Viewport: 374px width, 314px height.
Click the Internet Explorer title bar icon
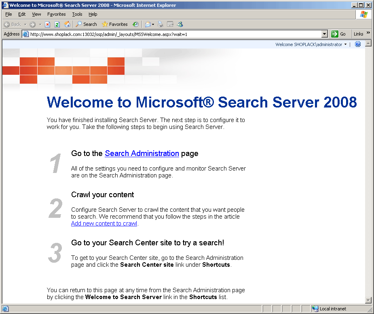[5, 5]
